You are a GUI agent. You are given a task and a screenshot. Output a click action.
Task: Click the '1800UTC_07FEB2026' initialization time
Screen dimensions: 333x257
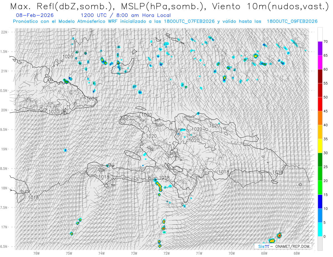click(189, 21)
